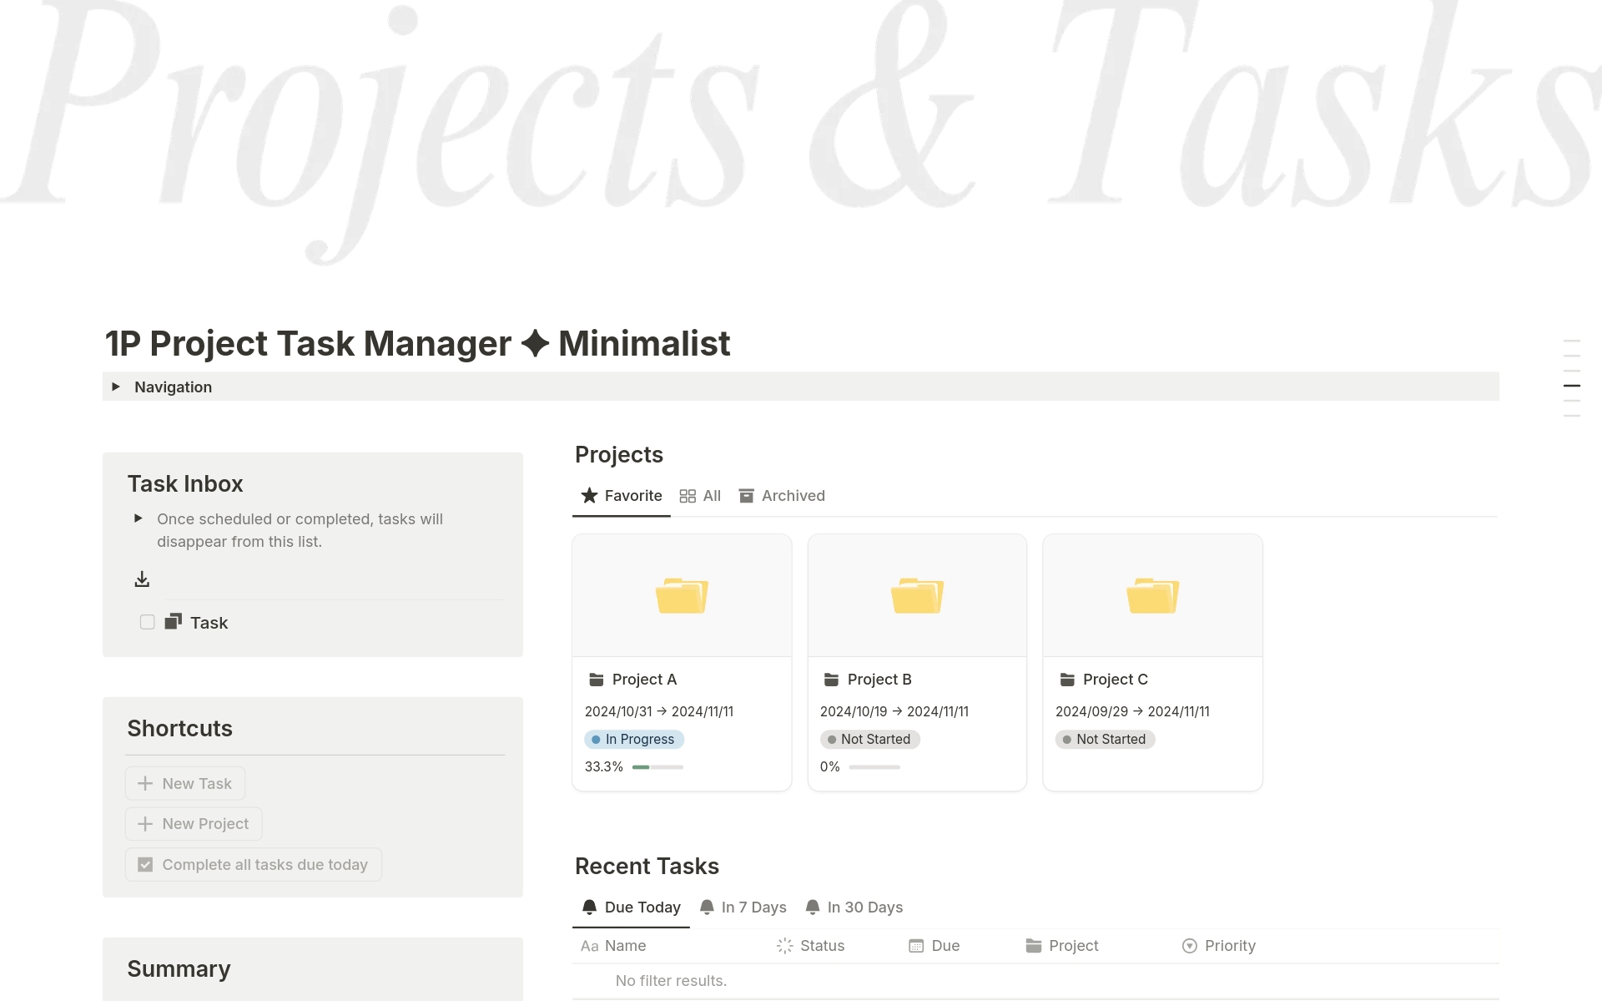Check the Task checkbox in Task Inbox
Viewport: 1602px width, 1001px height.
pos(147,621)
